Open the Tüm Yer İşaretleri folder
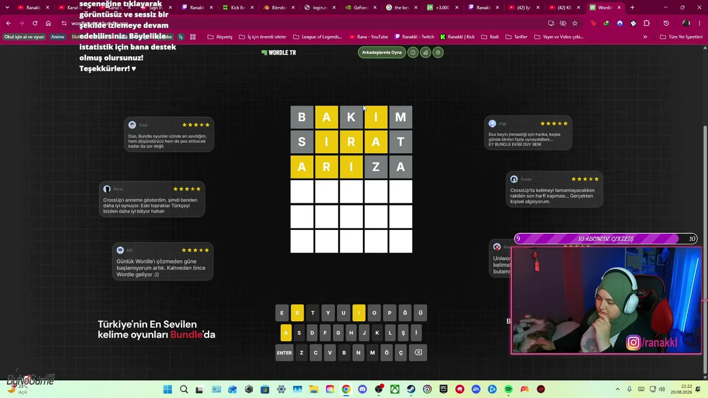This screenshot has width=708, height=398. click(x=681, y=37)
